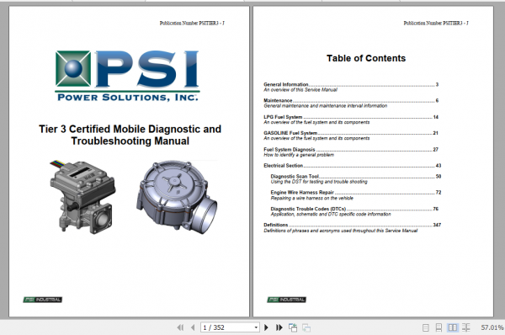Switch to single page layout

tap(425, 327)
